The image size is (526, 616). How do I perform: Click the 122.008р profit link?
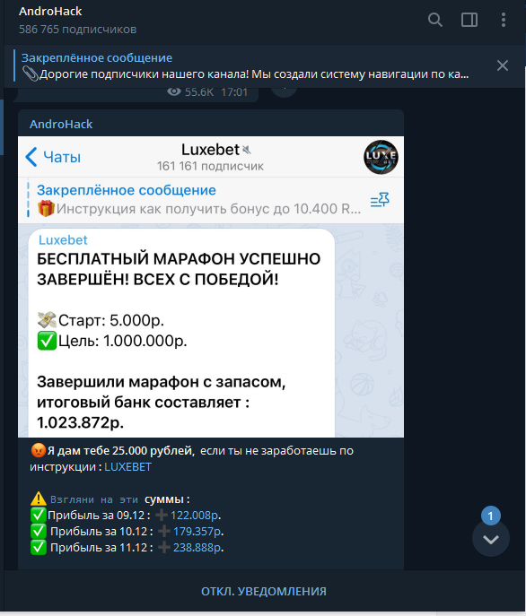pyautogui.click(x=194, y=515)
